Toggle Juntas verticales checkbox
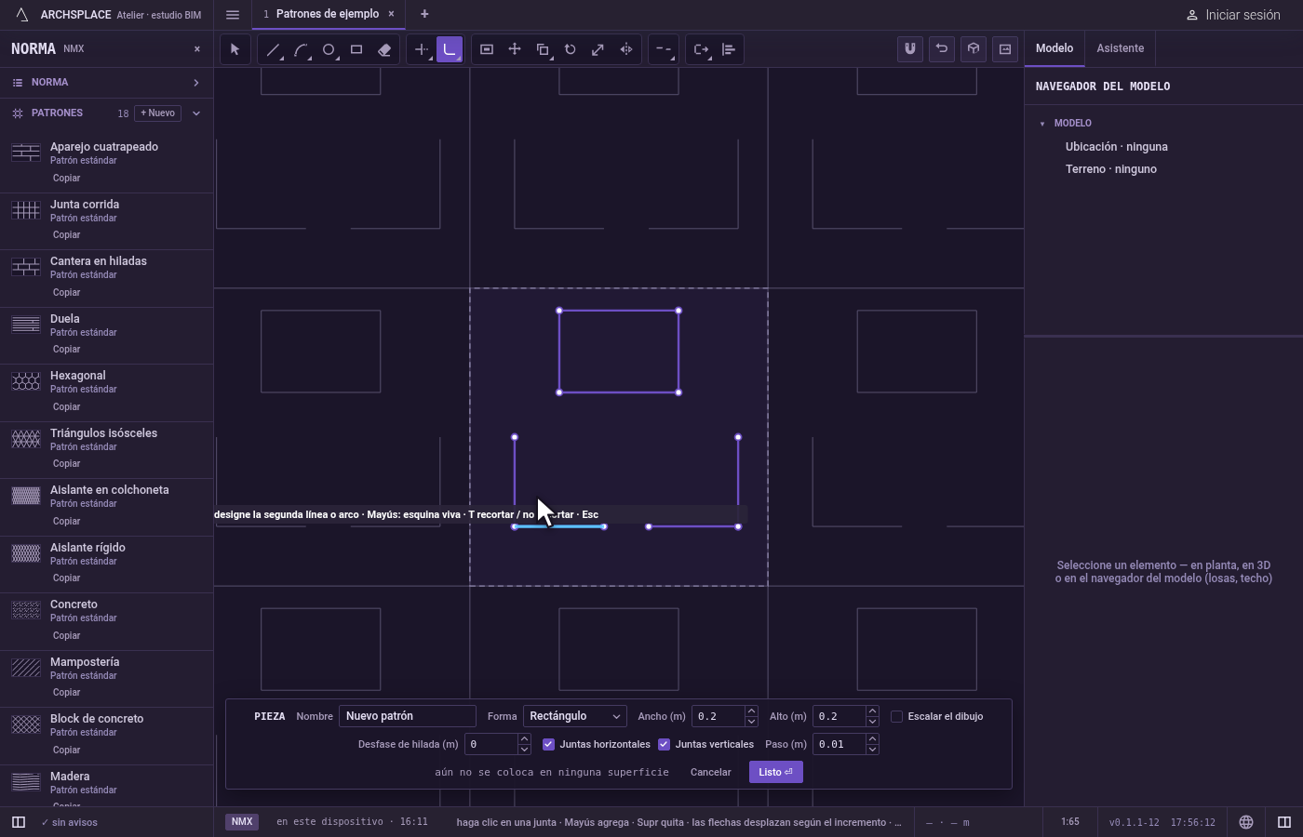 tap(664, 744)
